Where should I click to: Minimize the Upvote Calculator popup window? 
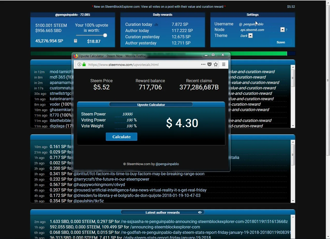tap(206, 55)
